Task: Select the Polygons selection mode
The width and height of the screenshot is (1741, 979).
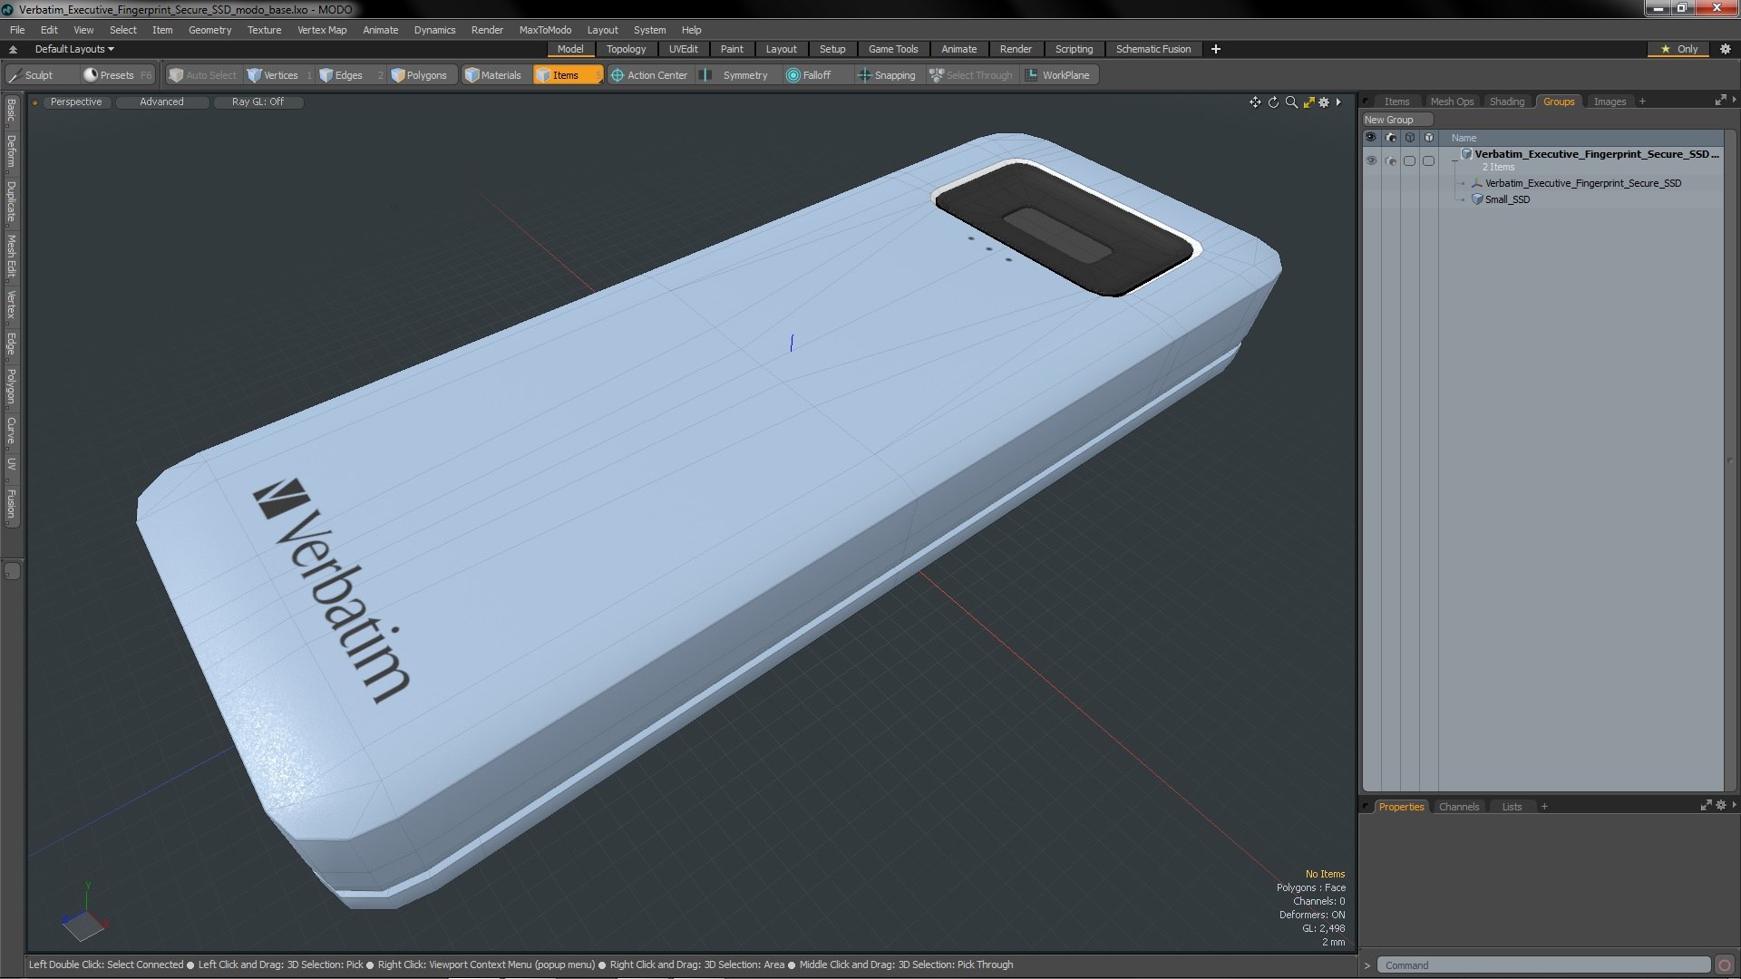Action: point(419,75)
